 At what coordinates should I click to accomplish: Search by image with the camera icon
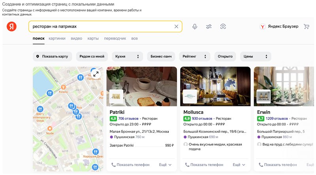(x=223, y=26)
